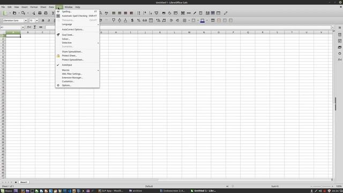343x193 pixels.
Task: Click the Insert Chart icon
Action: (x=169, y=13)
